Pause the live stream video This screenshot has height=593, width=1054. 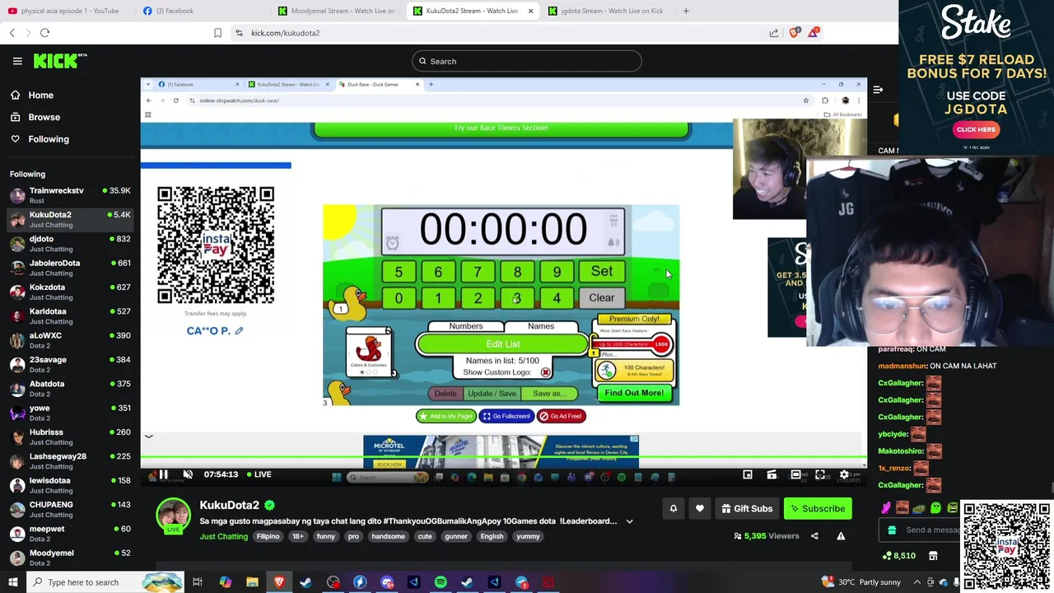[163, 474]
